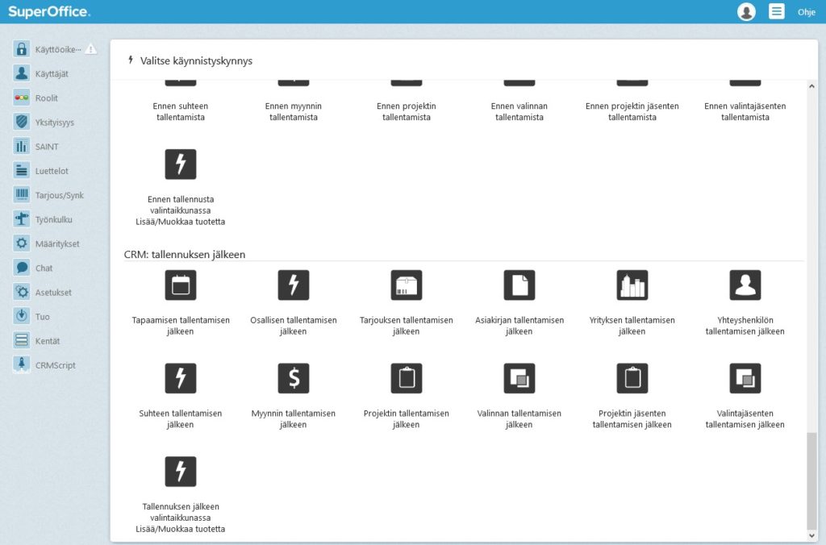Open the main menu icon in top bar
This screenshot has height=545, width=826.
tap(776, 12)
